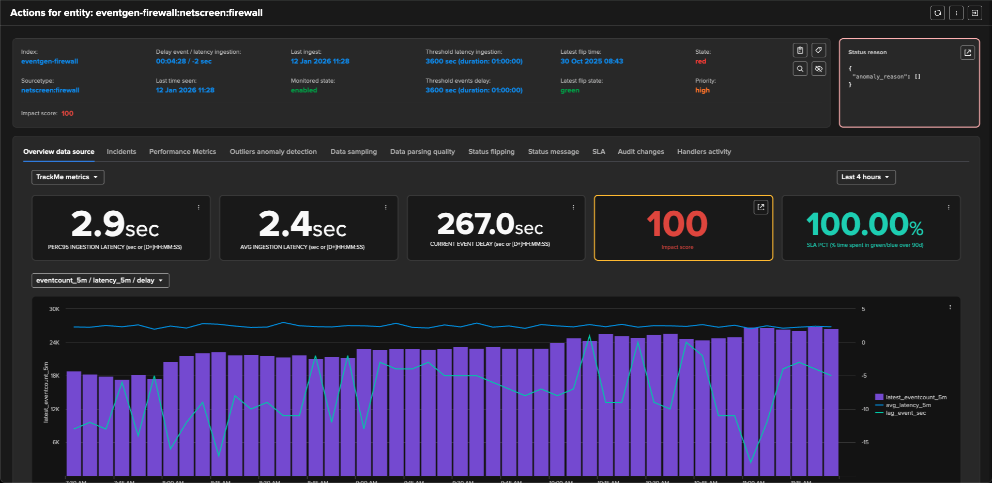Open Status reason in expanded view
992x483 pixels.
point(967,53)
